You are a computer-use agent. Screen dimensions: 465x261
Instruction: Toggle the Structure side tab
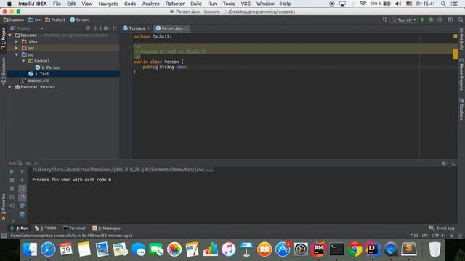click(3, 72)
